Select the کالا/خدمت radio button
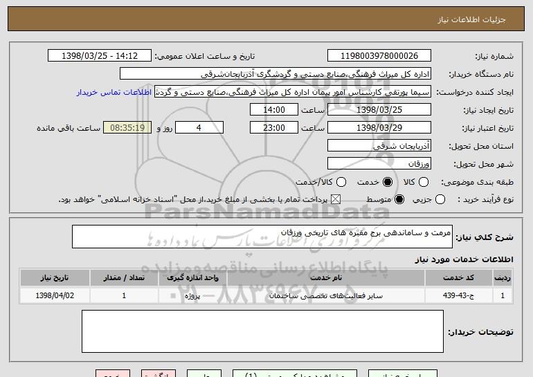The height and width of the screenshot is (377, 533). (x=341, y=182)
